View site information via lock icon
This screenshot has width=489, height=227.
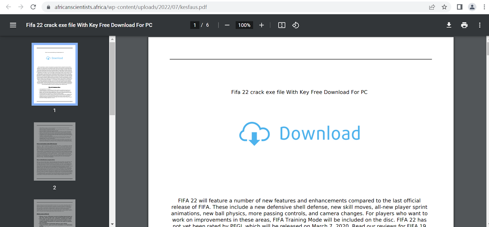point(48,7)
